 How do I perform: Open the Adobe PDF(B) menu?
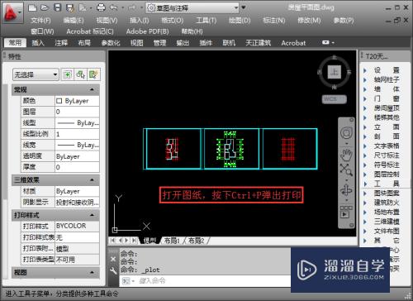click(x=148, y=31)
